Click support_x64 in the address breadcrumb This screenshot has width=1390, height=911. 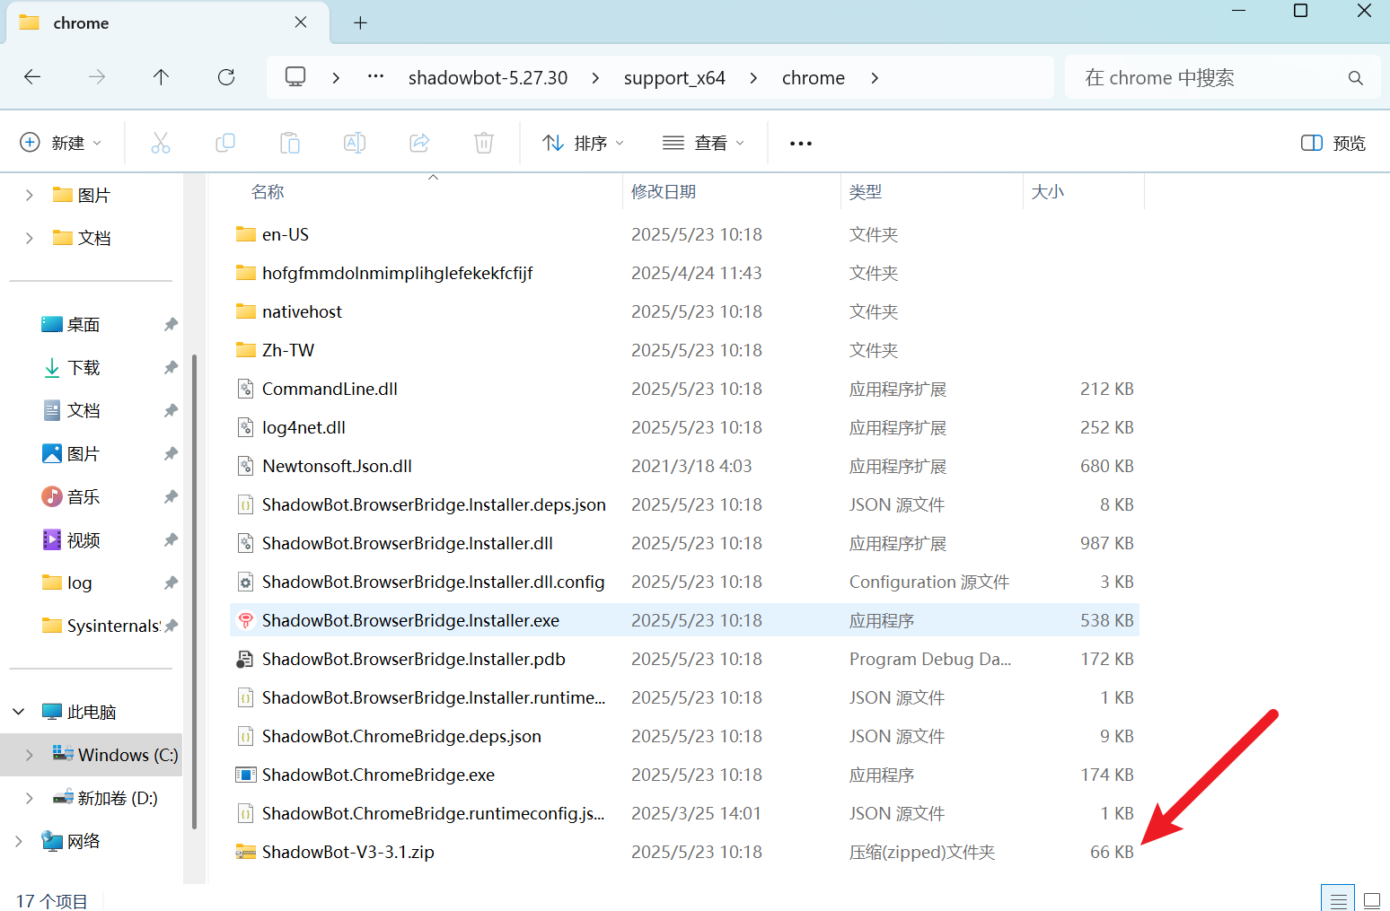point(674,78)
